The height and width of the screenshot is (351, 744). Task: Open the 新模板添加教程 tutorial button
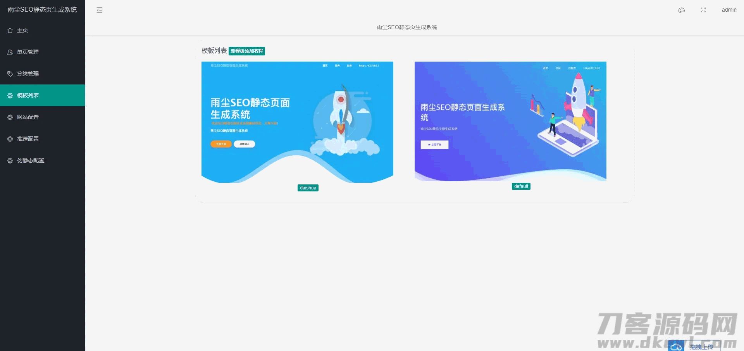247,51
